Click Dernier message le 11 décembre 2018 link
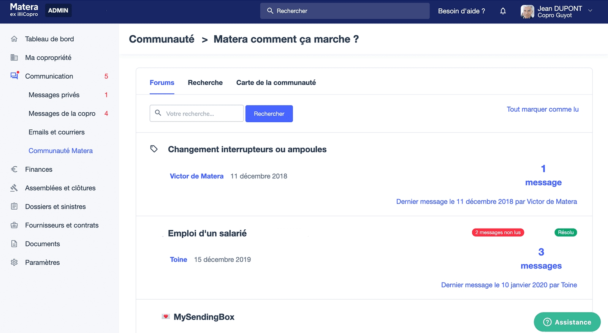 [486, 201]
